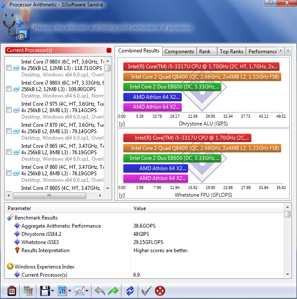Screen dimensions: 297x299
Task: Click the OK checkmark icon
Action: (147, 291)
